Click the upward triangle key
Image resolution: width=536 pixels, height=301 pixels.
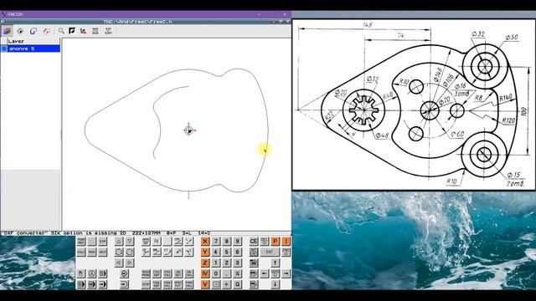click(x=119, y=241)
